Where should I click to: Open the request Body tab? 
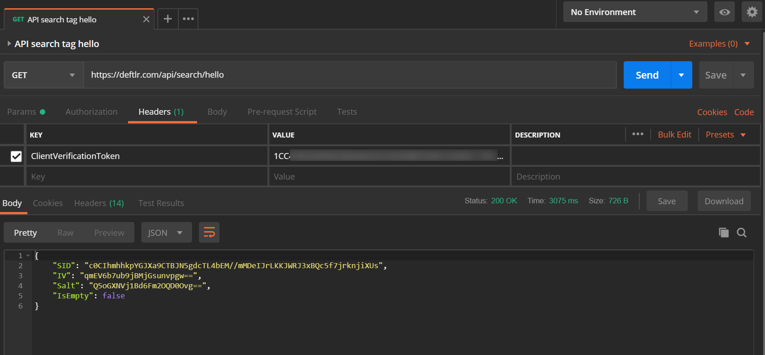(217, 112)
